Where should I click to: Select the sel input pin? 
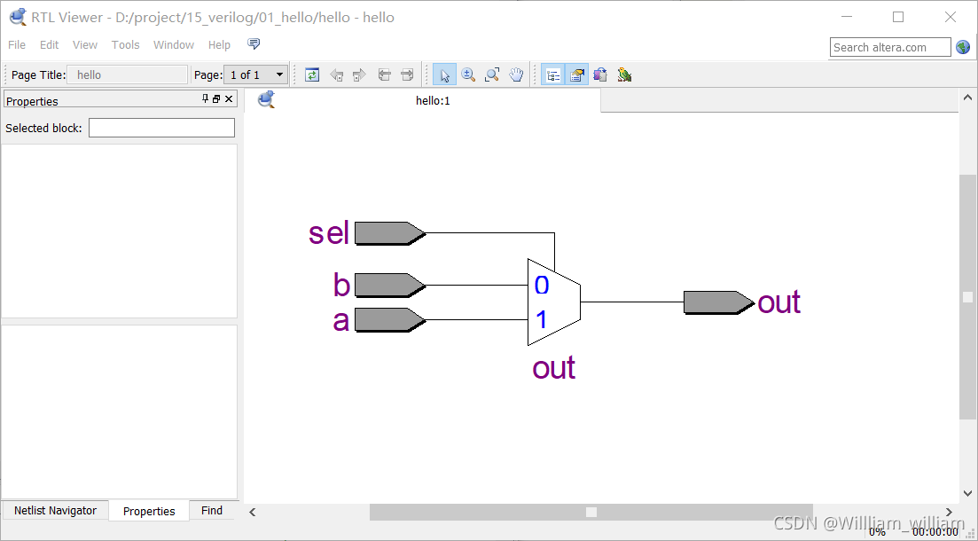pyautogui.click(x=390, y=233)
